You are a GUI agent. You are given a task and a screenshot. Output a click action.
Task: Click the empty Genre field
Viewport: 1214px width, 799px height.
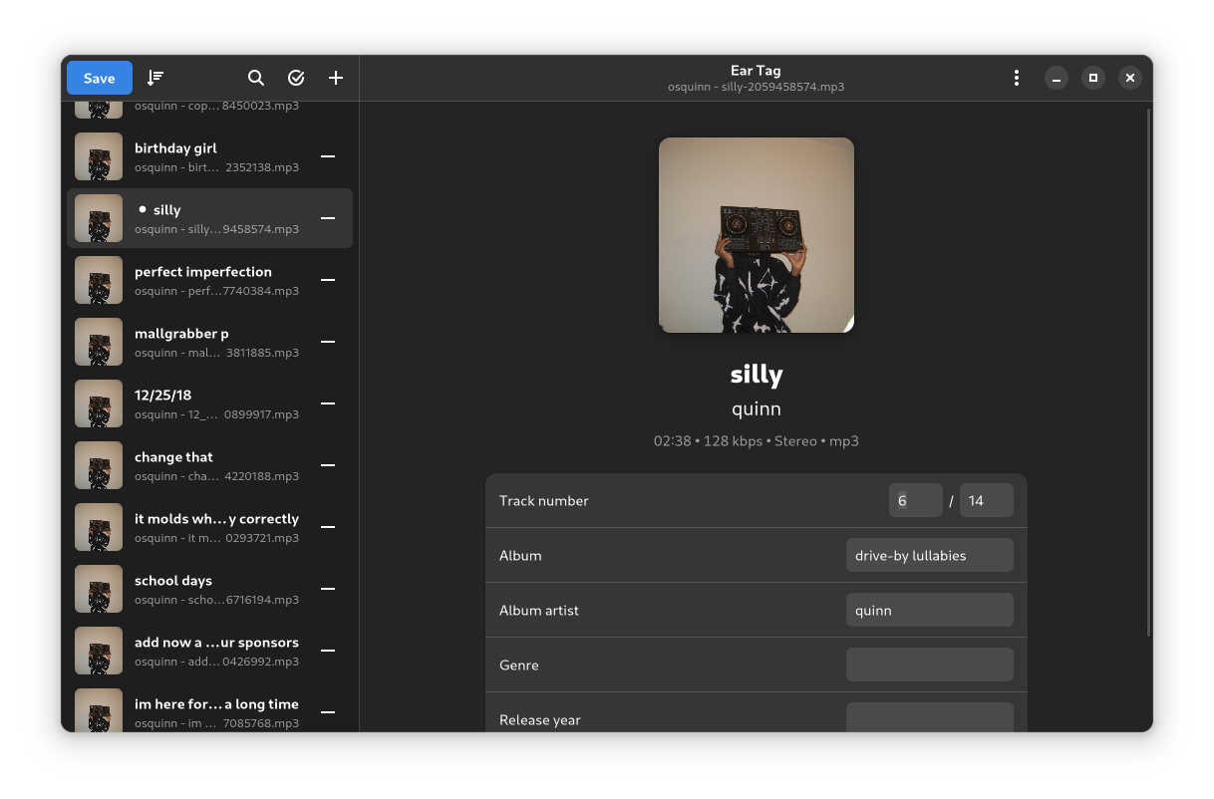[930, 665]
